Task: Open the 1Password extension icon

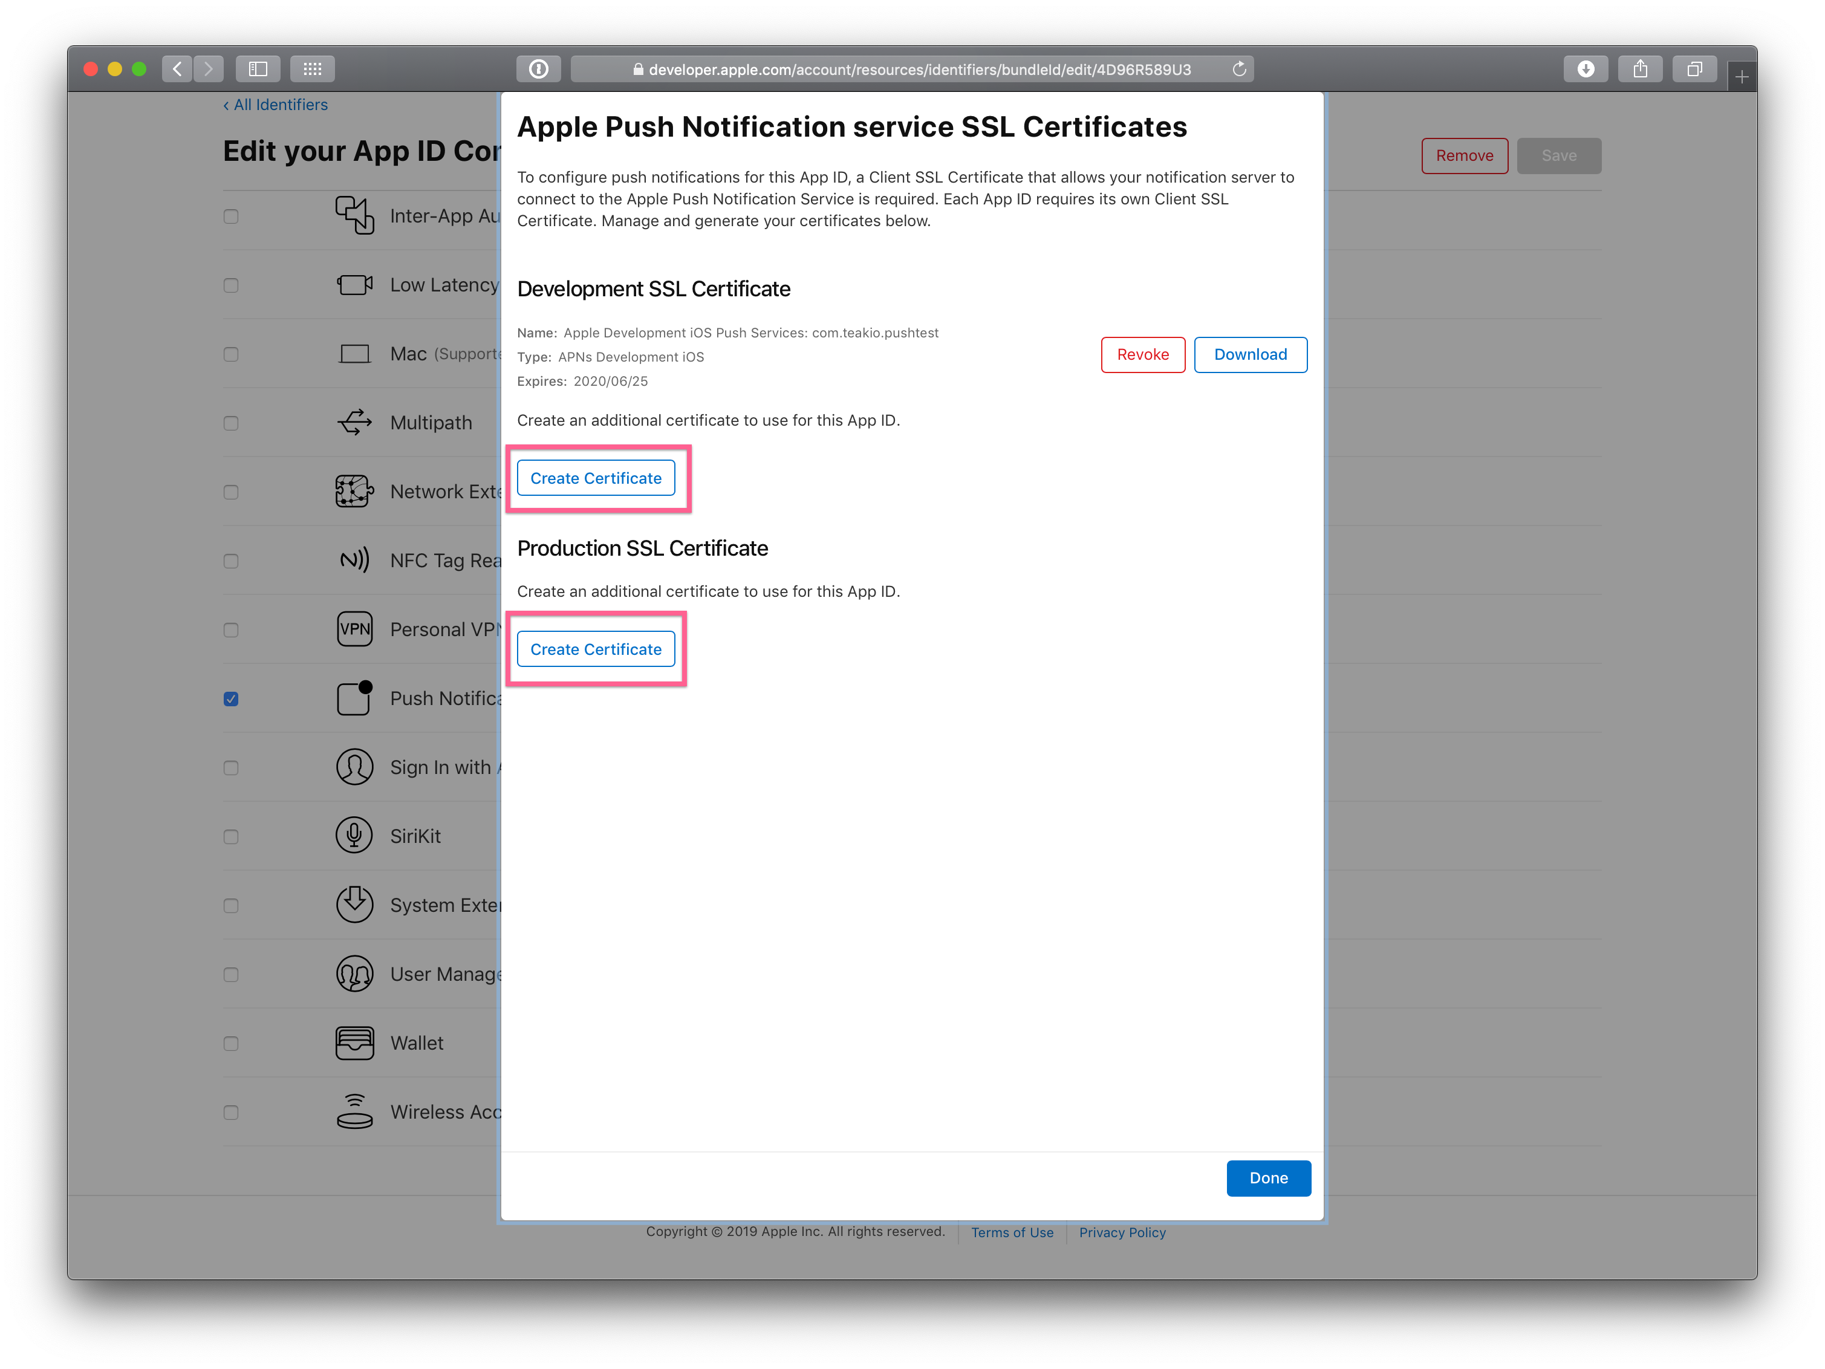Action: pos(539,70)
